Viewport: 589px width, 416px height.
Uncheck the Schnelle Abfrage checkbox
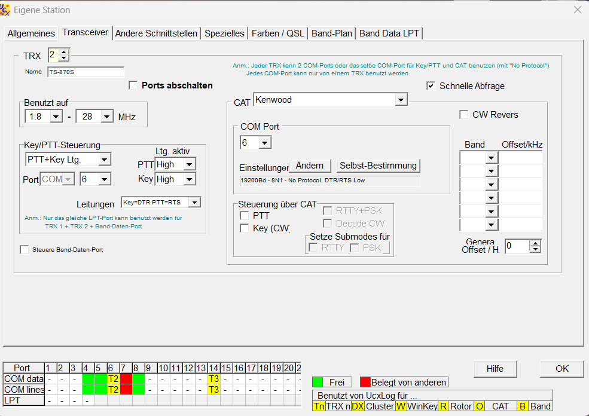tap(431, 86)
